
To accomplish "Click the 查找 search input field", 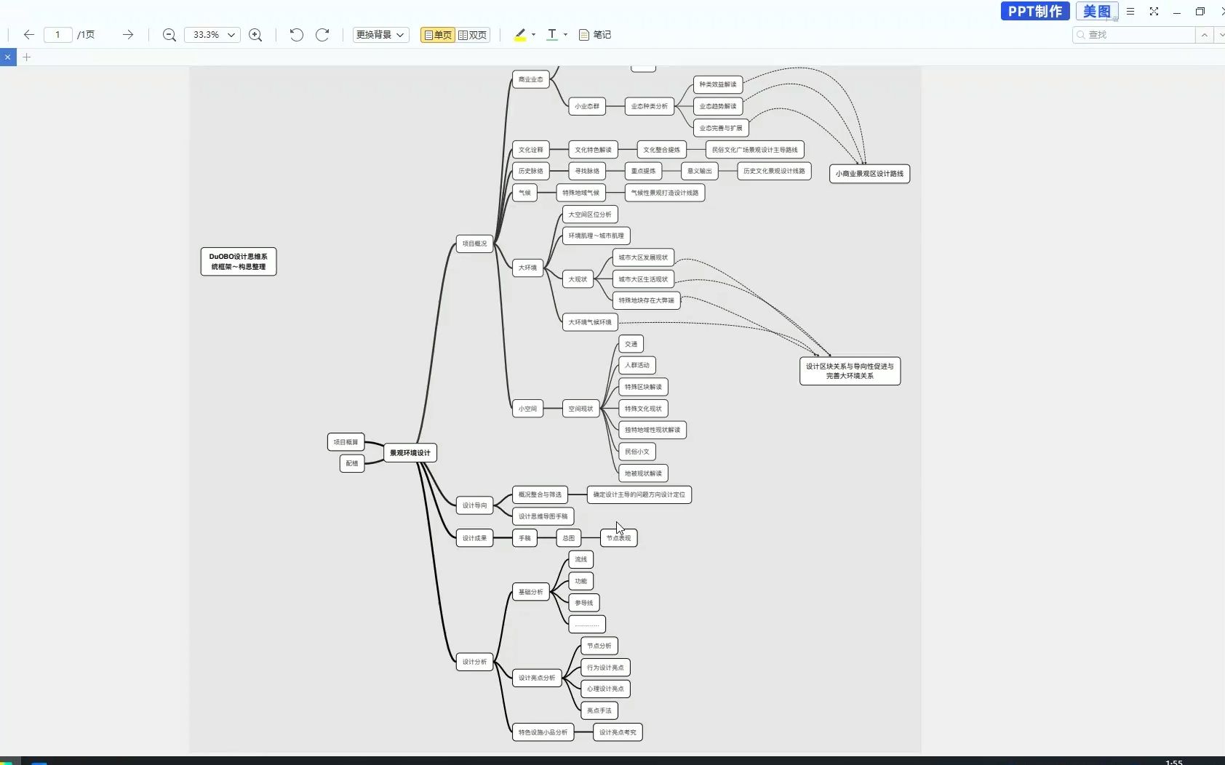I will coord(1134,34).
